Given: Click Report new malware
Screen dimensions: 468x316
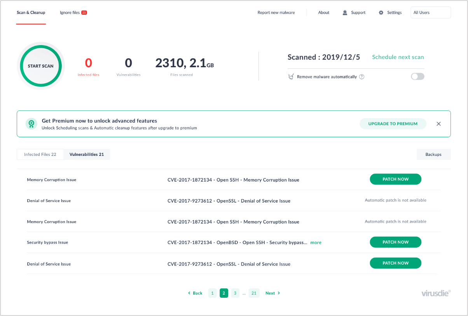Looking at the screenshot, I should pyautogui.click(x=276, y=12).
